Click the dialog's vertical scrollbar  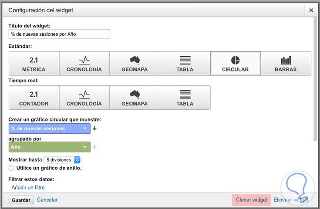[x=315, y=78]
